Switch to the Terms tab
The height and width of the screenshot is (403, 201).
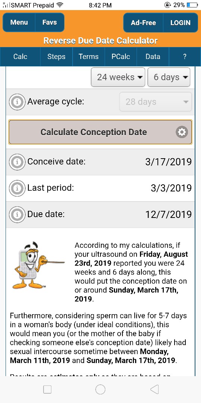pyautogui.click(x=89, y=57)
